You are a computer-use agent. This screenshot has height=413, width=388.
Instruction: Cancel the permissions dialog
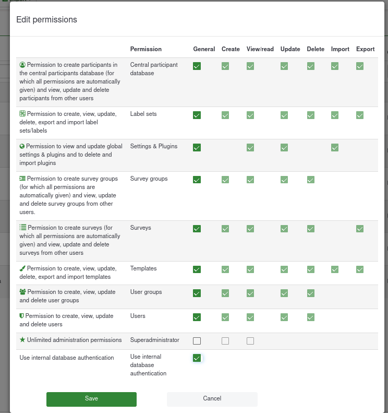click(212, 399)
